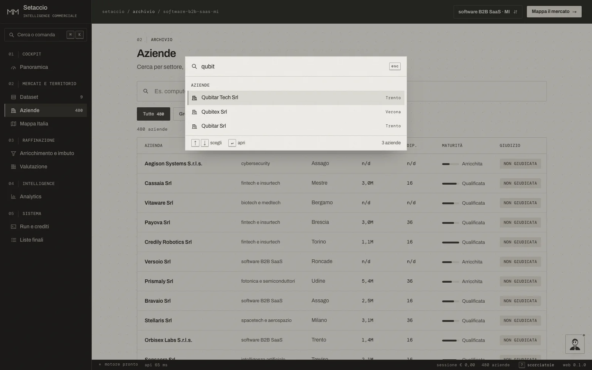Click the Analytics chart icon
This screenshot has height=370, width=592.
pos(13,197)
